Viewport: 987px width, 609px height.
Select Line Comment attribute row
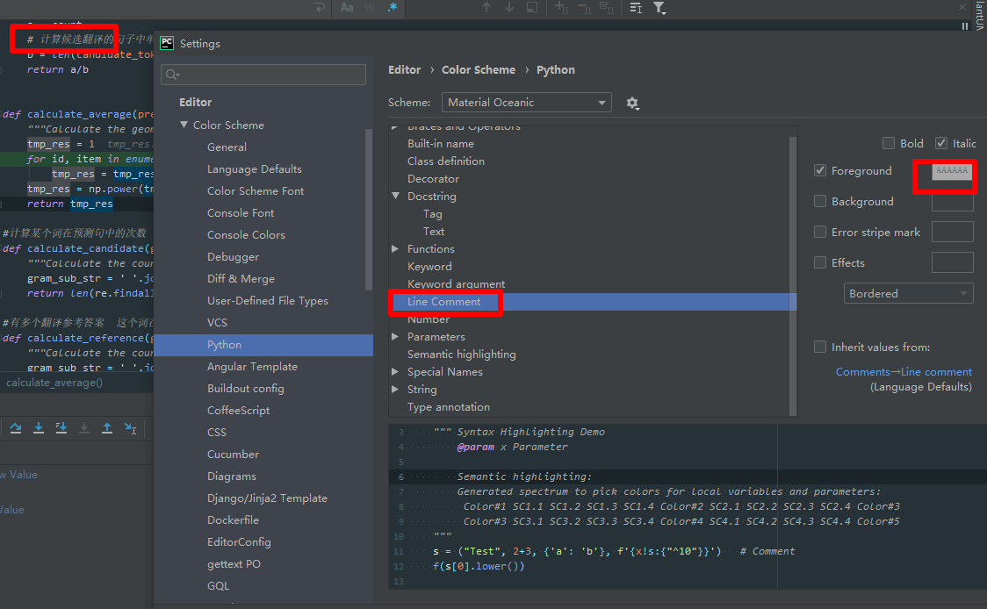point(593,302)
